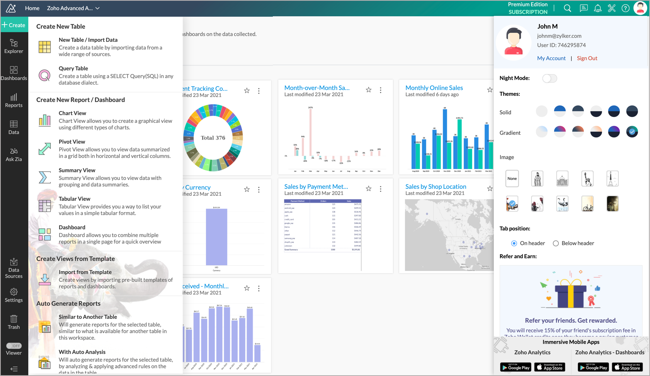Screen dimensions: 650x376
Task: Select Below header tab position
Action: (556, 243)
